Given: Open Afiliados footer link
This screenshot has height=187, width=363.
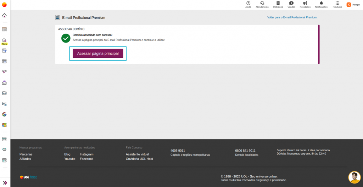Looking at the screenshot, I should [x=25, y=159].
